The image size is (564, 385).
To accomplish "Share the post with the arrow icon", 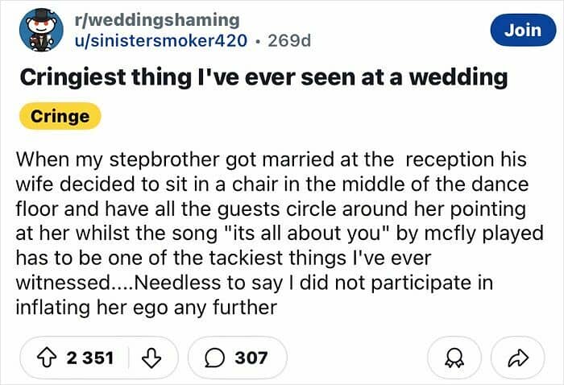I will [518, 358].
